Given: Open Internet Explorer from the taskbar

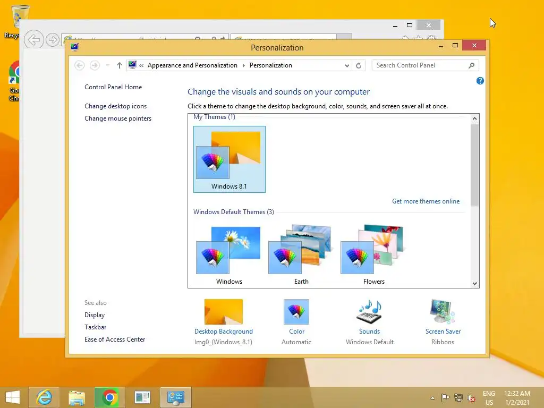Looking at the screenshot, I should 44,397.
